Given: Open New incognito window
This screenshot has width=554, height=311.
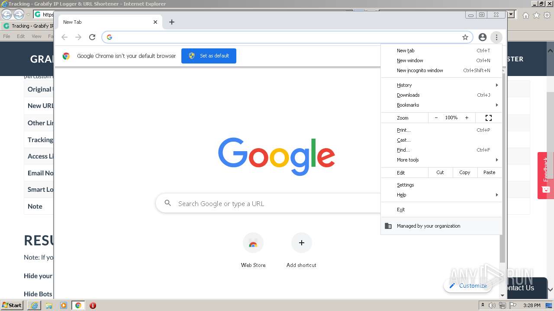Looking at the screenshot, I should click(x=441, y=70).
